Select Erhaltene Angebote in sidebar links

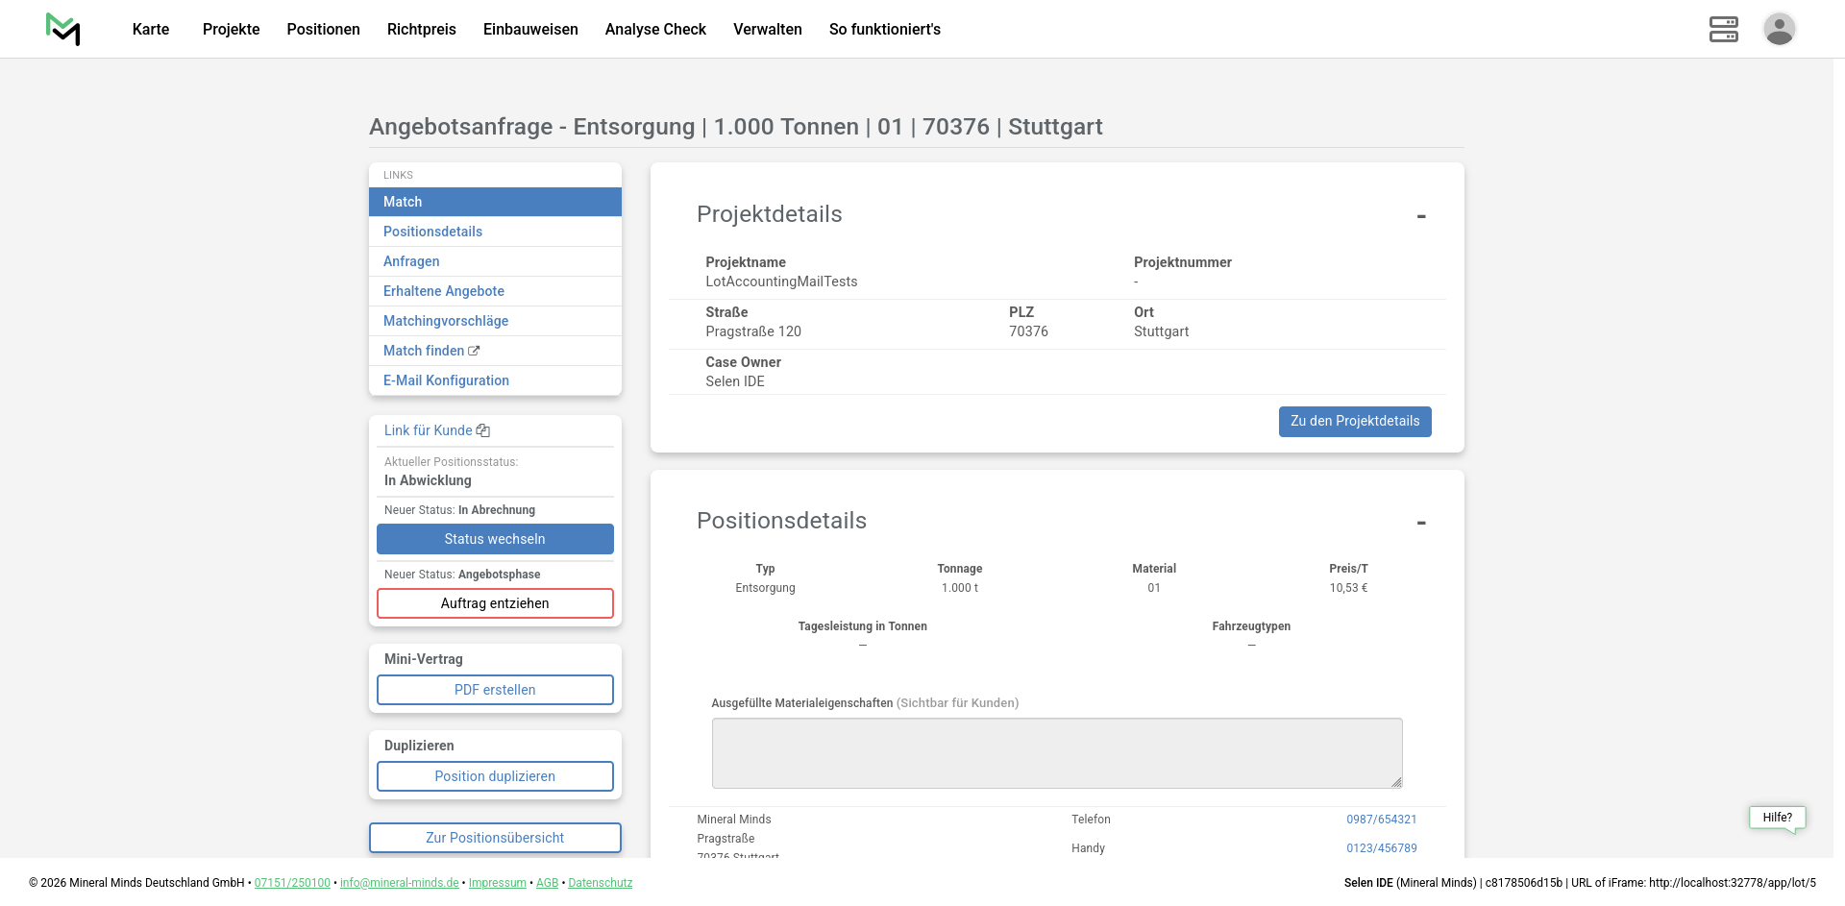(443, 291)
